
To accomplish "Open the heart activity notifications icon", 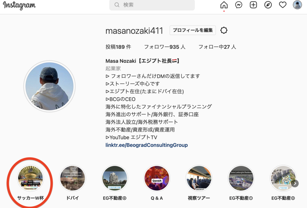I will tap(282, 5).
